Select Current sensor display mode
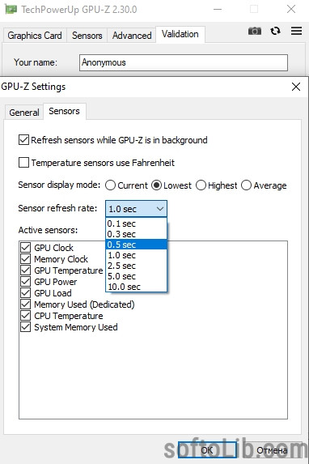Image resolution: width=309 pixels, height=464 pixels. pos(110,185)
